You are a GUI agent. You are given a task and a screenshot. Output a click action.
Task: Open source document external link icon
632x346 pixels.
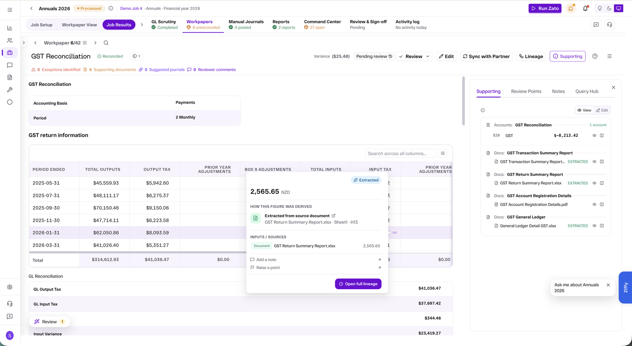click(334, 216)
